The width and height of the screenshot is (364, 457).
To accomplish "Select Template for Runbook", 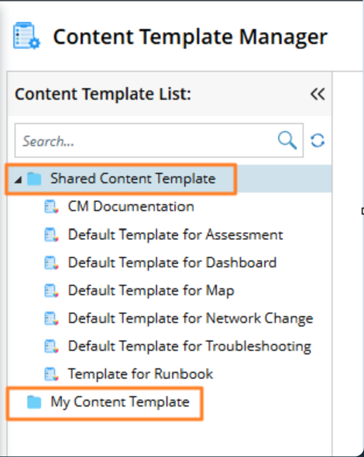I will coord(140,374).
